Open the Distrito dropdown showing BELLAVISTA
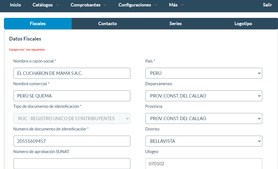The height and width of the screenshot is (169, 278). [x=204, y=141]
